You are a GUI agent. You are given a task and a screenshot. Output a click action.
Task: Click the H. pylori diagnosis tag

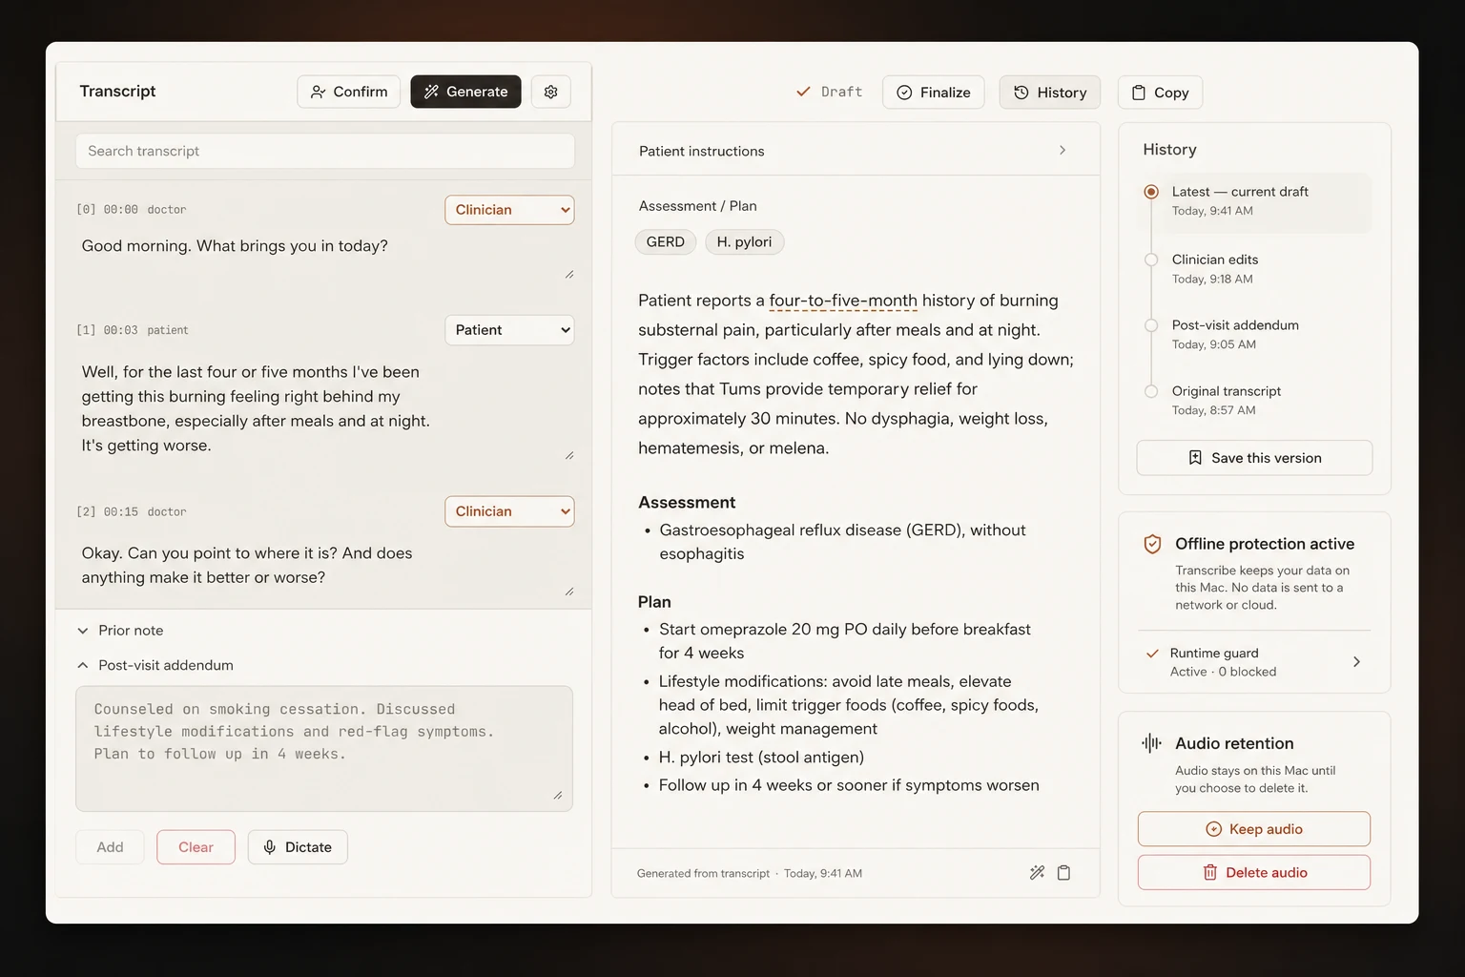click(x=744, y=242)
